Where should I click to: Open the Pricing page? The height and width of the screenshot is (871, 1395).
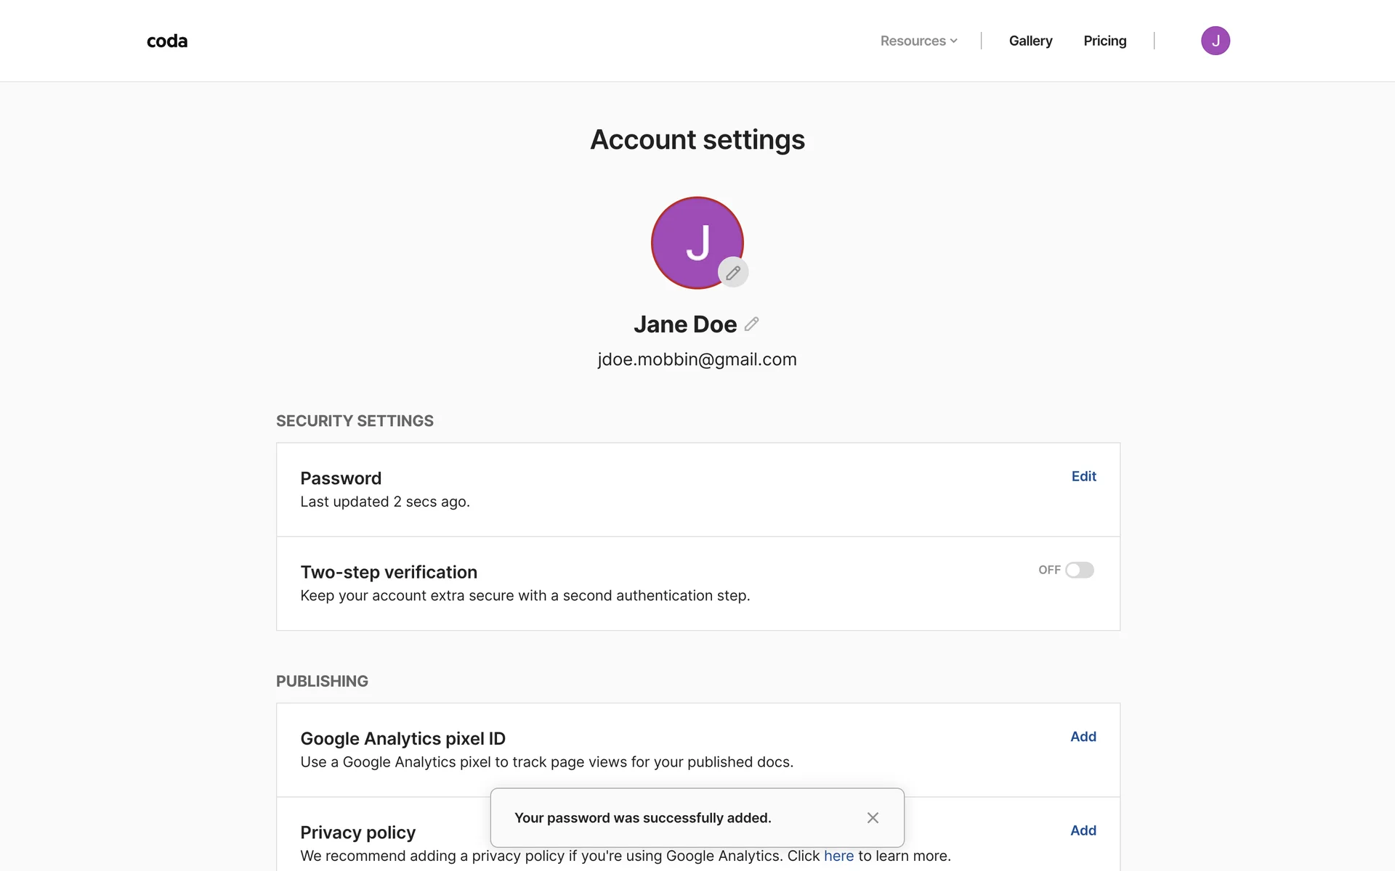point(1104,41)
